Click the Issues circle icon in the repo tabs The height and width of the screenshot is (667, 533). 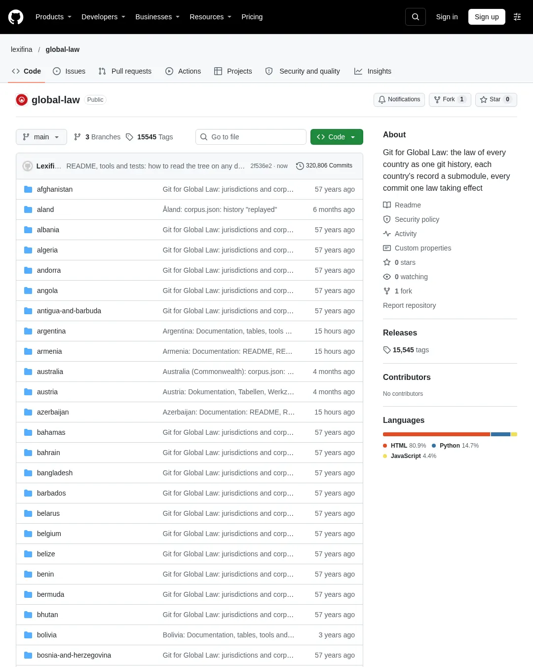click(x=57, y=71)
